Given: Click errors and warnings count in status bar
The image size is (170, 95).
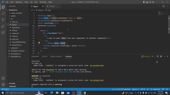Looking at the screenshot, I should click(x=5, y=89).
